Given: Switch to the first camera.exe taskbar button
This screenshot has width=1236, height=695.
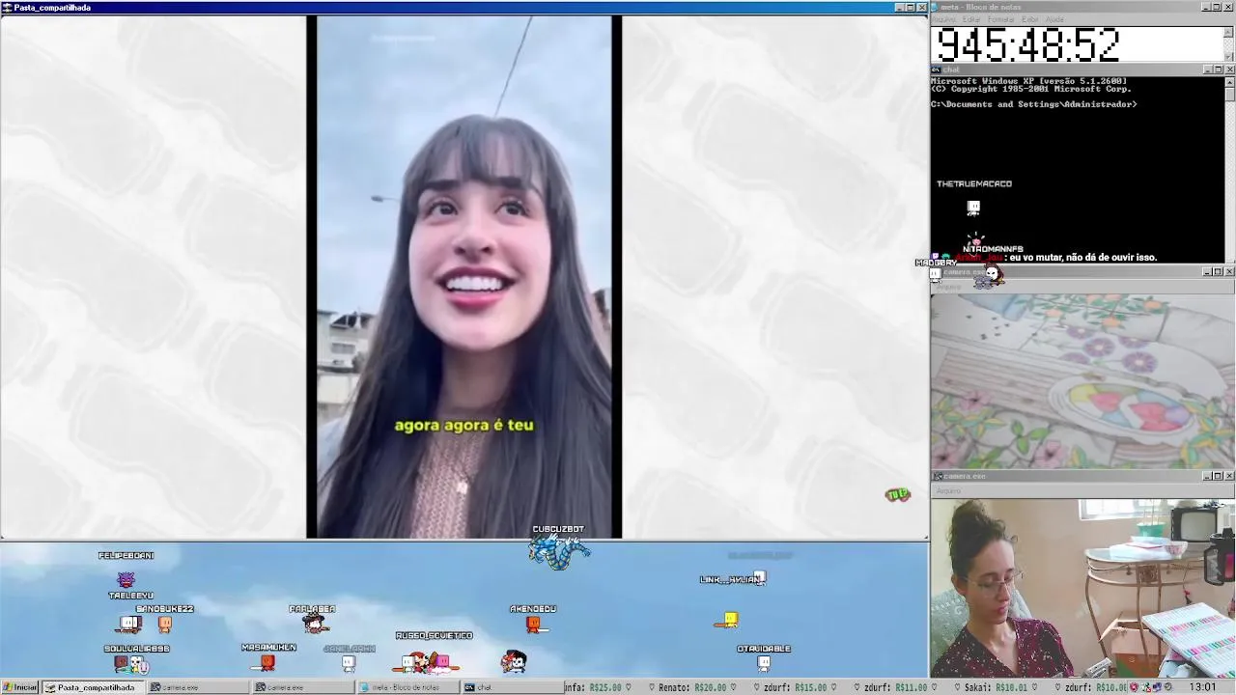Looking at the screenshot, I should click(196, 687).
